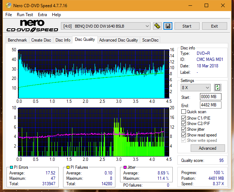Click the Start position 0000 MB field
The height and width of the screenshot is (192, 234).
pyautogui.click(x=210, y=97)
